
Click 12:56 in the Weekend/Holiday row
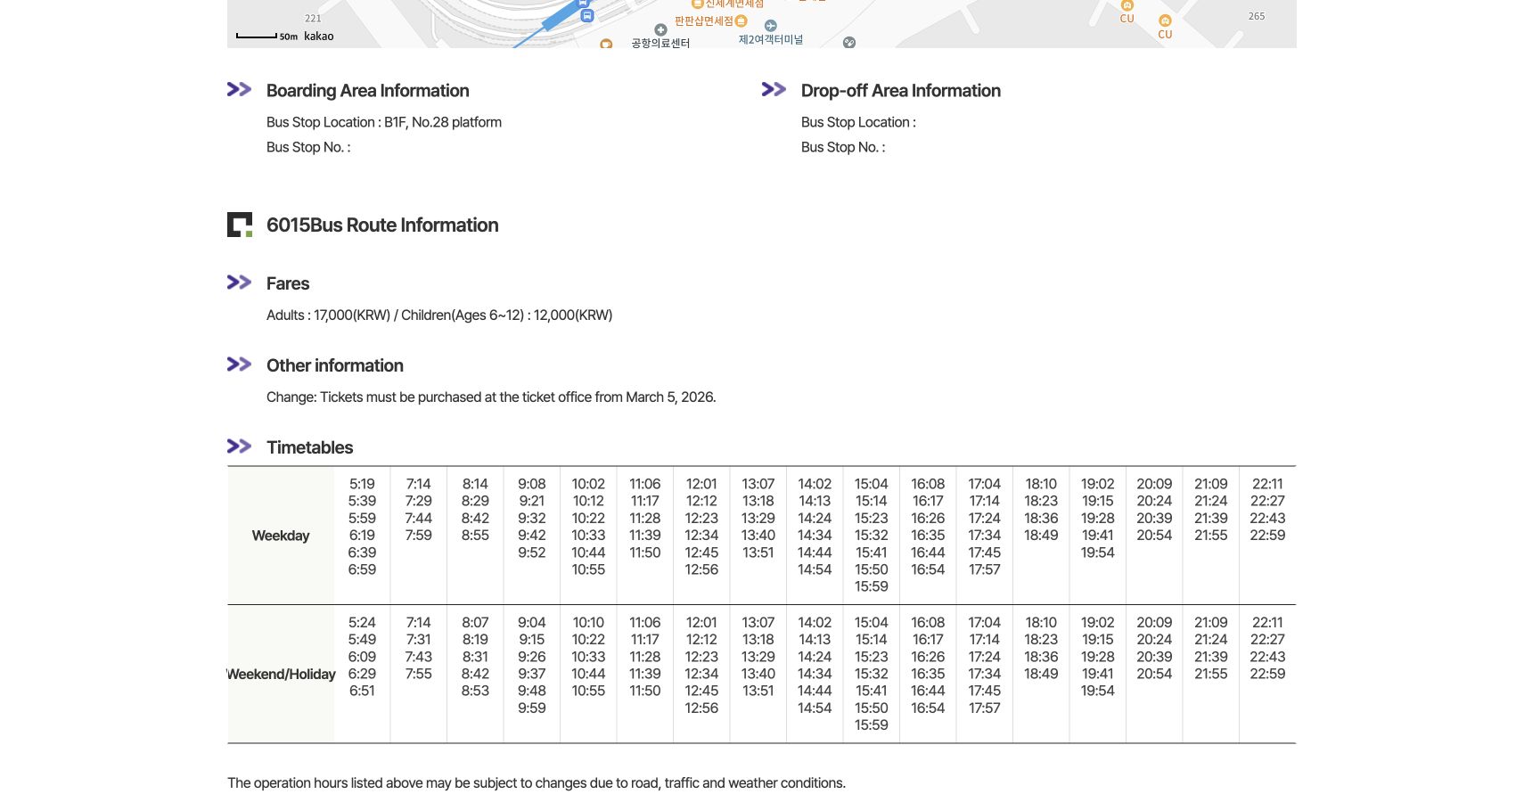(x=701, y=708)
